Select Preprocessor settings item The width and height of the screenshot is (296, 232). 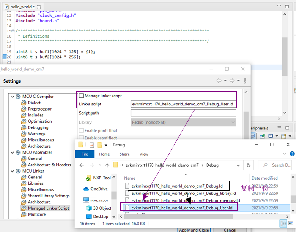(x=40, y=109)
